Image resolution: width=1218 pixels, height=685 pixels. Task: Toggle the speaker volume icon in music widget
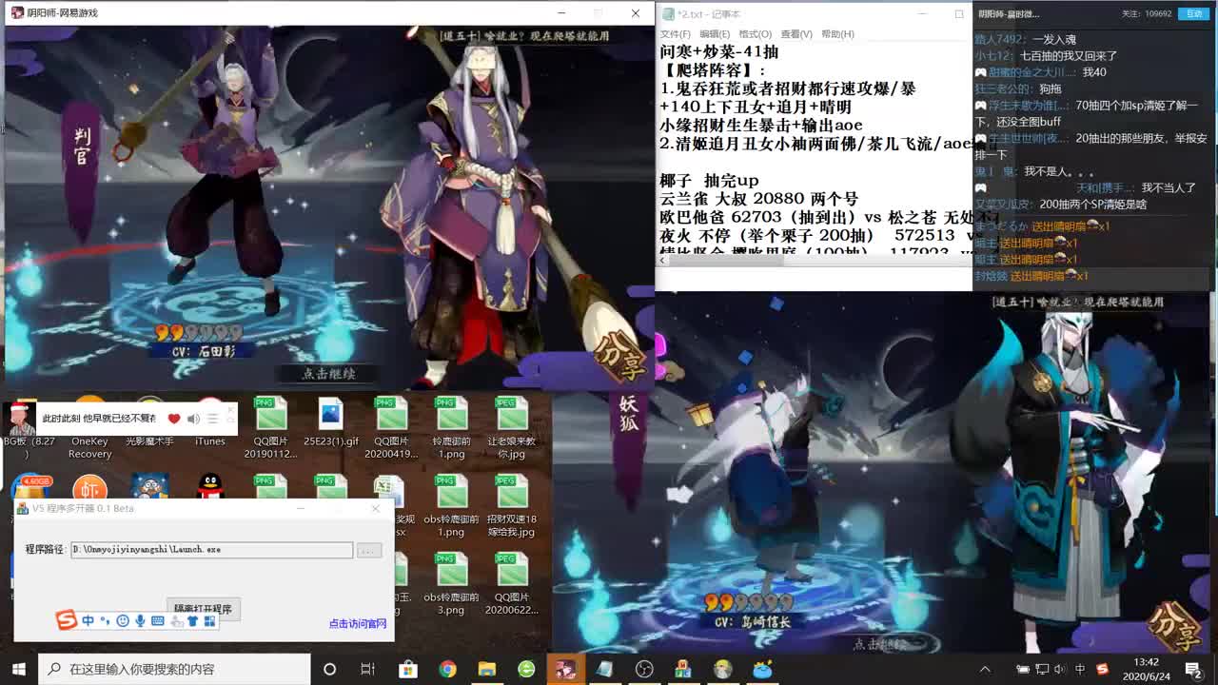pyautogui.click(x=193, y=419)
